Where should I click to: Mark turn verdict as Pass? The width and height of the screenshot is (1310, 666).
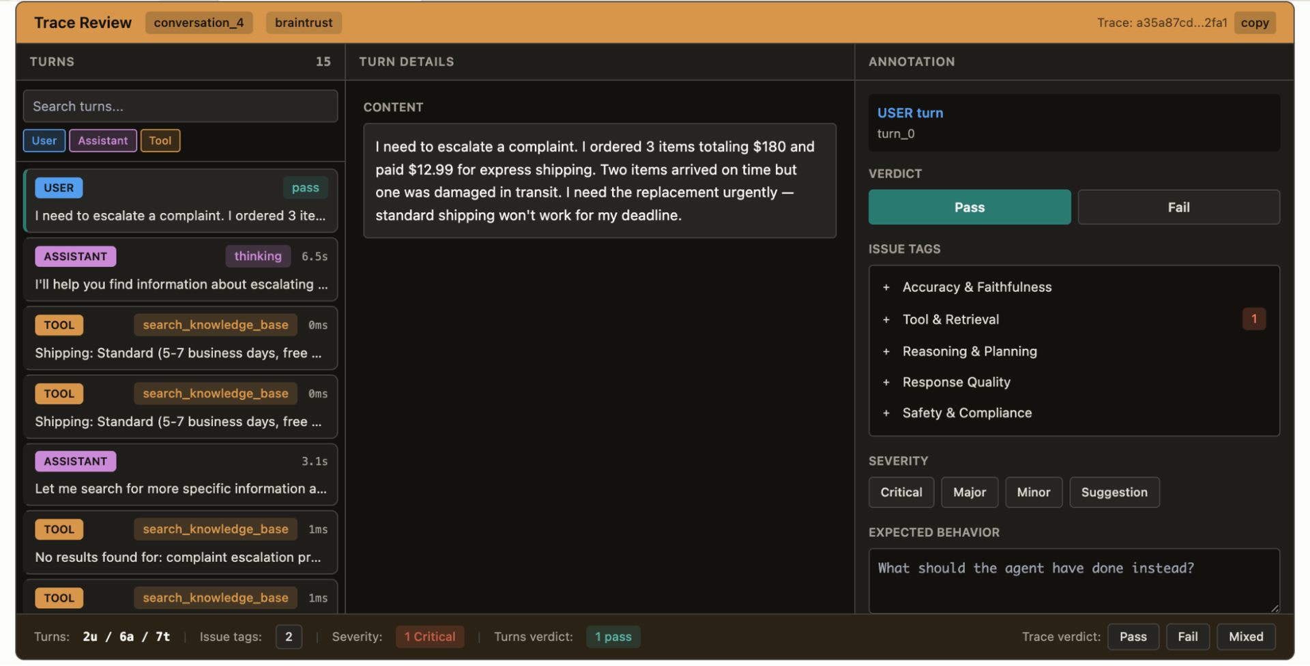(x=969, y=207)
